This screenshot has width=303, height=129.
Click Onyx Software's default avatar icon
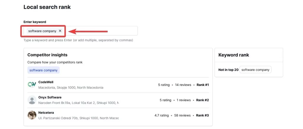(32, 100)
